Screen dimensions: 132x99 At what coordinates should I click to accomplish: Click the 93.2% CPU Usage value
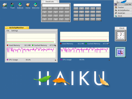click(x=28, y=60)
